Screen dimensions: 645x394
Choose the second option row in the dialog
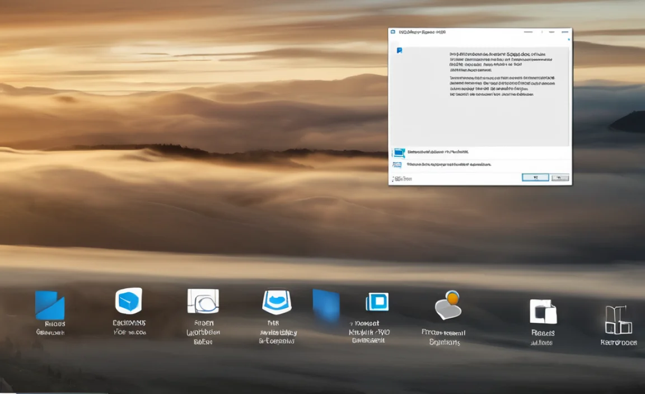479,165
